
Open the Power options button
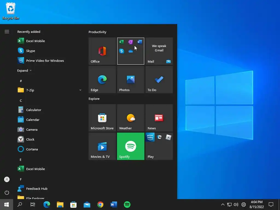point(7,192)
